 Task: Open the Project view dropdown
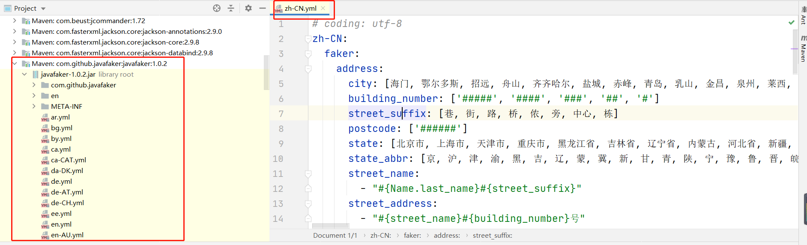click(x=25, y=8)
